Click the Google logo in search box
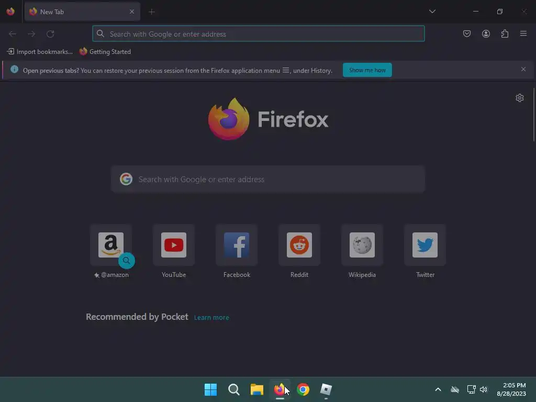The width and height of the screenshot is (536, 402). tap(126, 179)
